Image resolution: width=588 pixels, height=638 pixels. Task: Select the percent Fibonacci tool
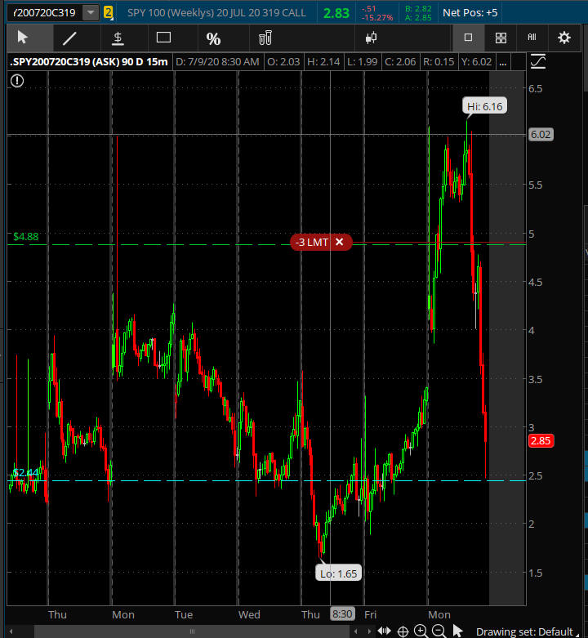(x=213, y=38)
